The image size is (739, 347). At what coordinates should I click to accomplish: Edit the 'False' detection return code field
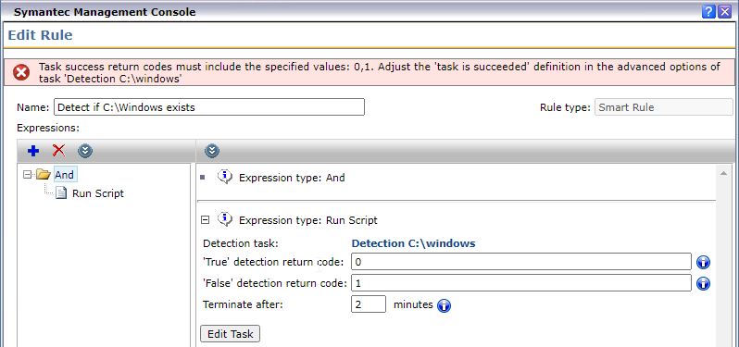coord(521,283)
